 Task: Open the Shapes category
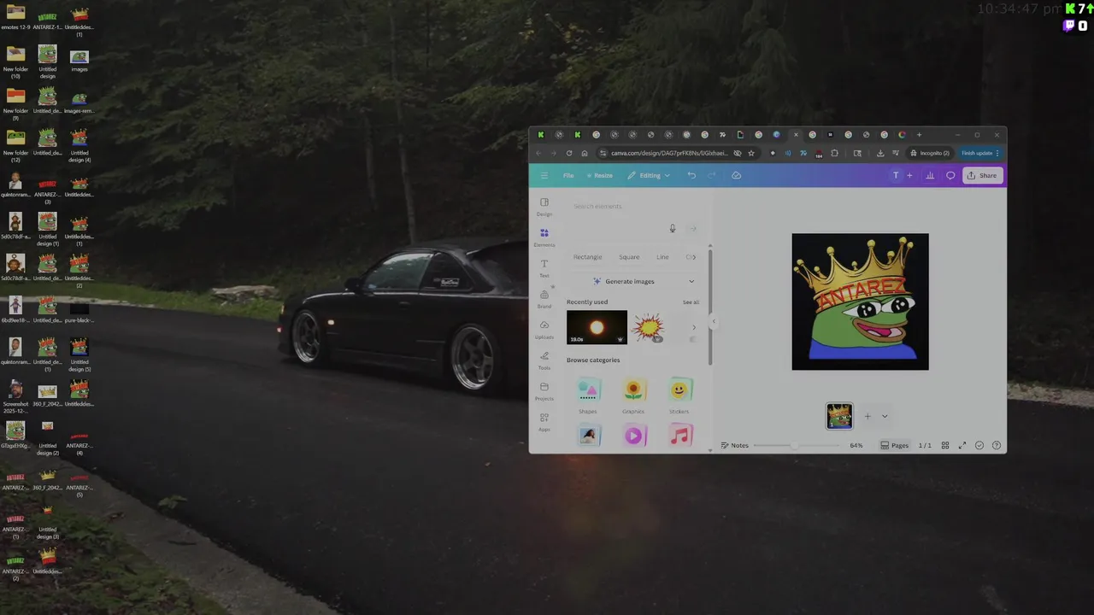588,397
